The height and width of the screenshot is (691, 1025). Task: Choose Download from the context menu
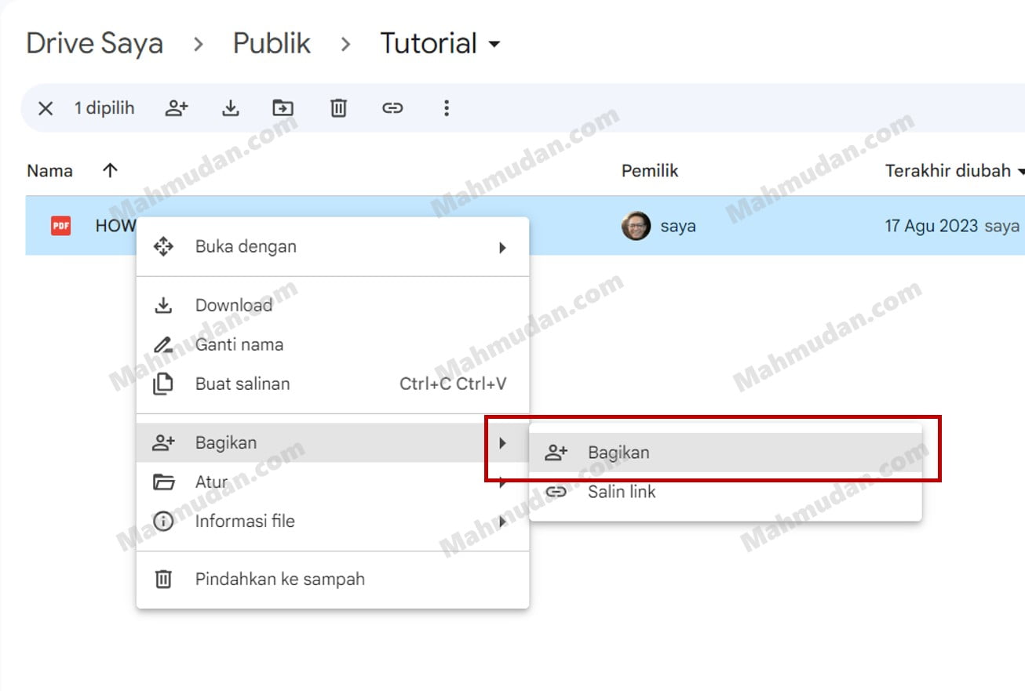[x=234, y=305]
